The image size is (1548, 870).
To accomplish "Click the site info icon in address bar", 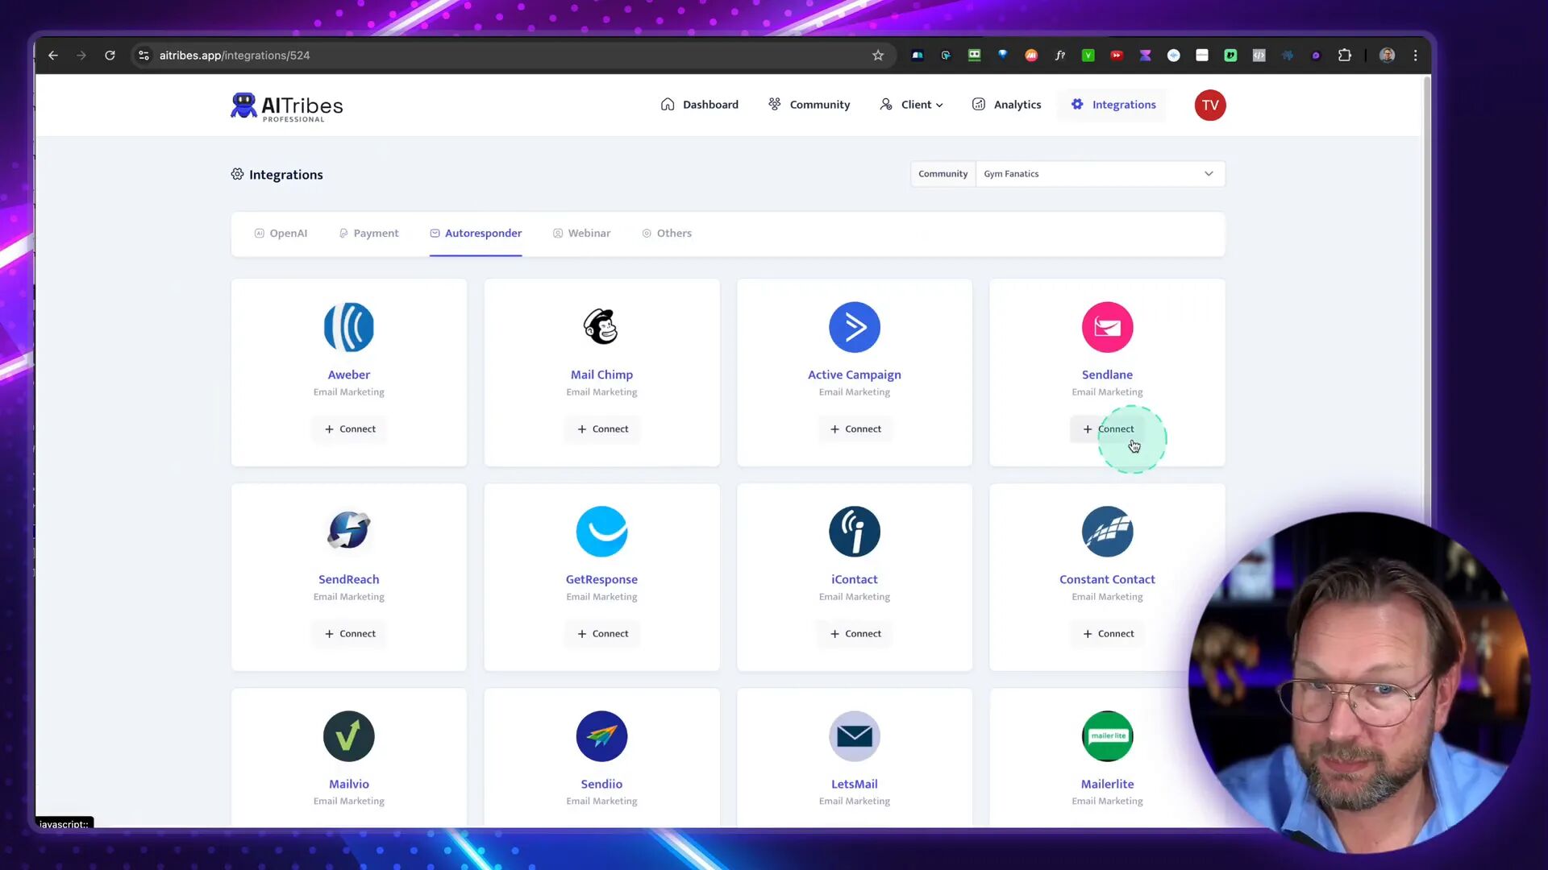I will (x=144, y=56).
